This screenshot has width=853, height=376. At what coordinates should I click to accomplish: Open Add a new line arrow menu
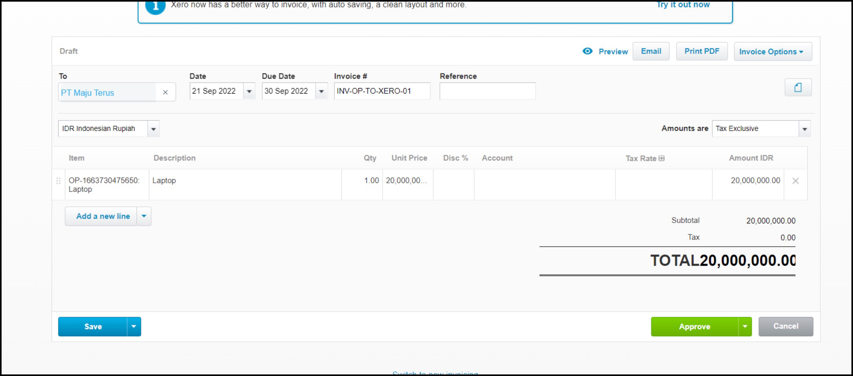tap(144, 216)
